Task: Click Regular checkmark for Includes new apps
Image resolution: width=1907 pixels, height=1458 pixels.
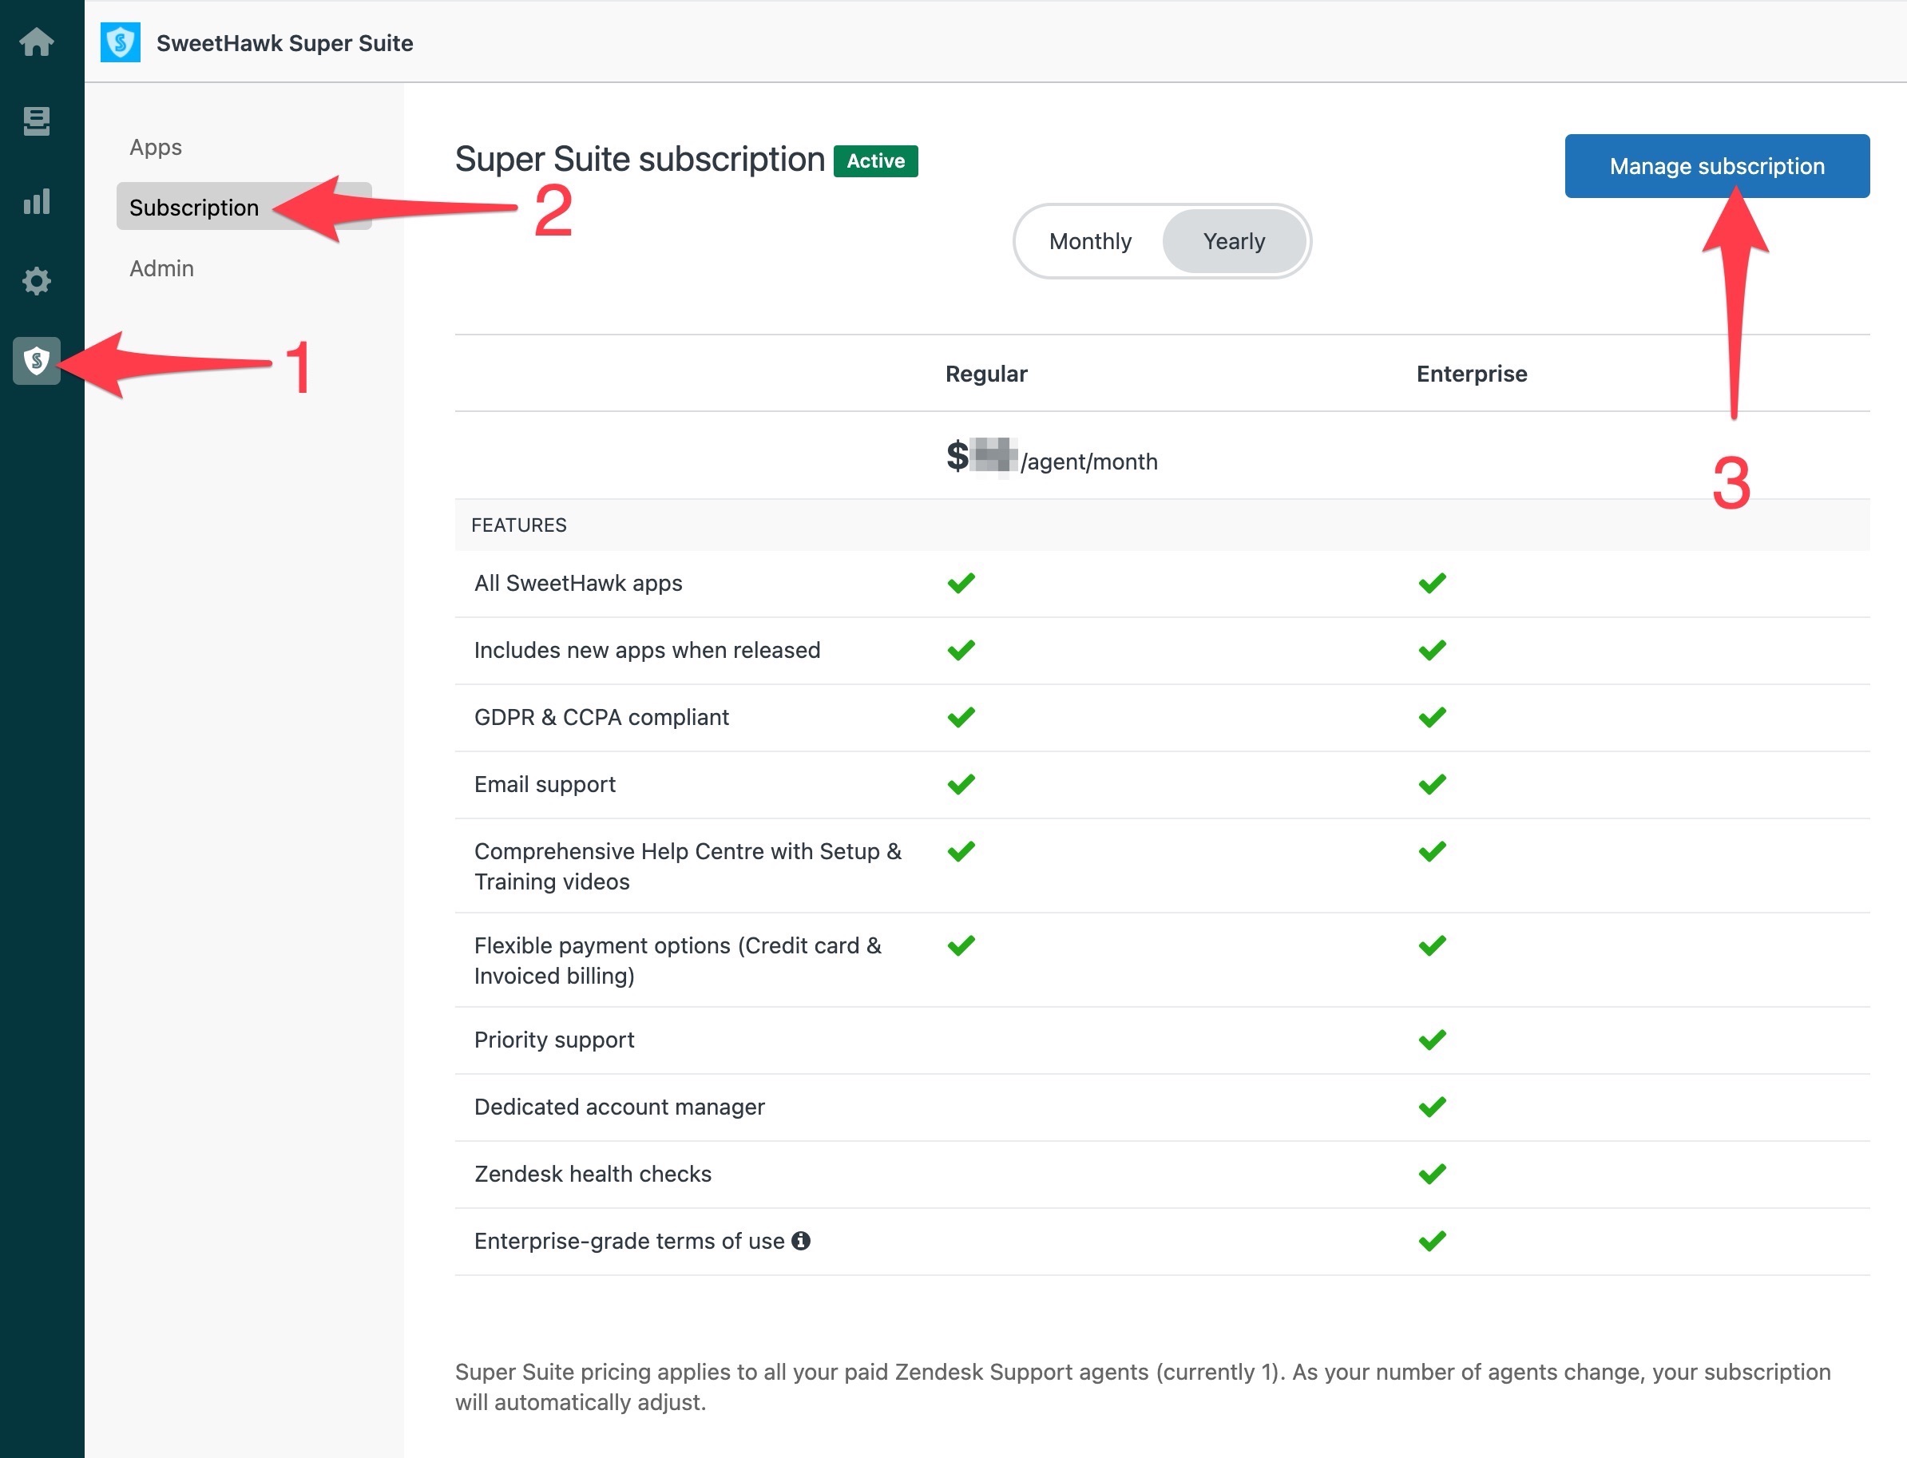Action: (961, 650)
